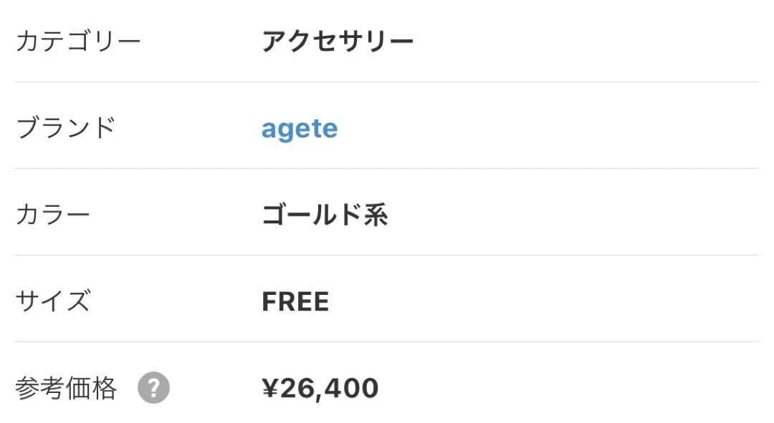Select the ブランド row label

66,127
